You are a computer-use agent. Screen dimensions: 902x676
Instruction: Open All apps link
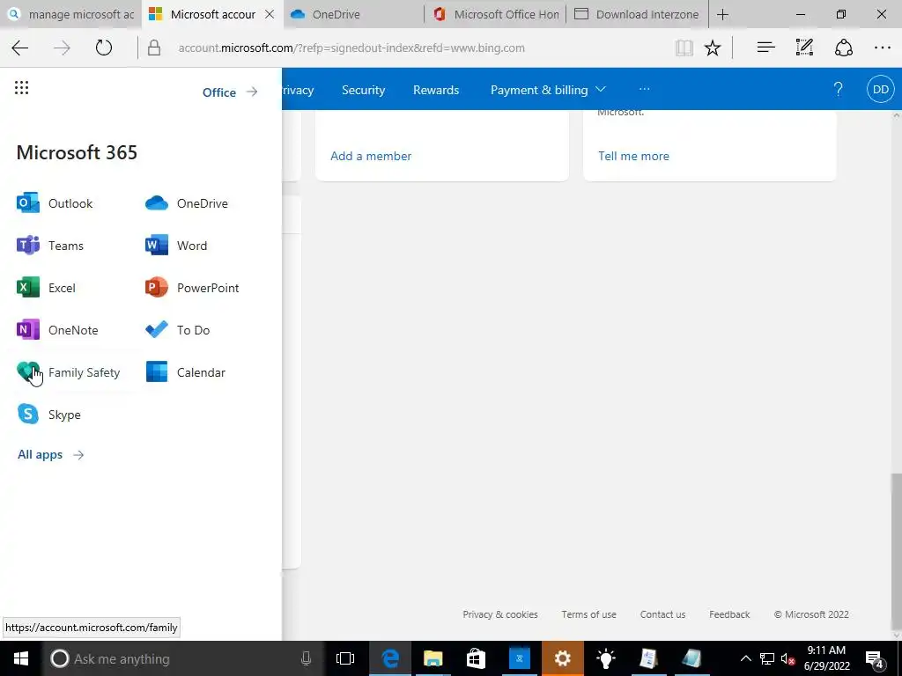click(50, 455)
